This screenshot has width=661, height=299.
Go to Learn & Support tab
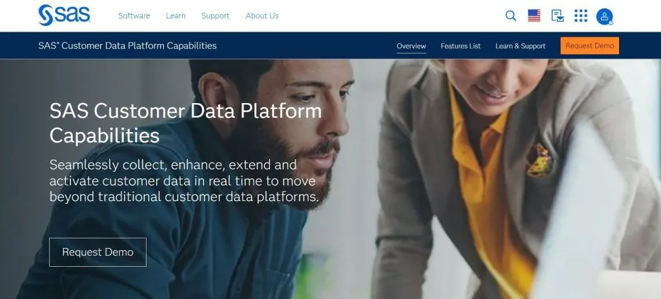point(520,46)
